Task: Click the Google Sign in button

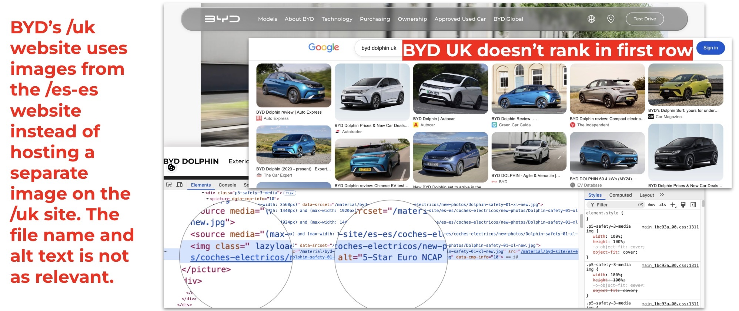Action: tap(710, 48)
